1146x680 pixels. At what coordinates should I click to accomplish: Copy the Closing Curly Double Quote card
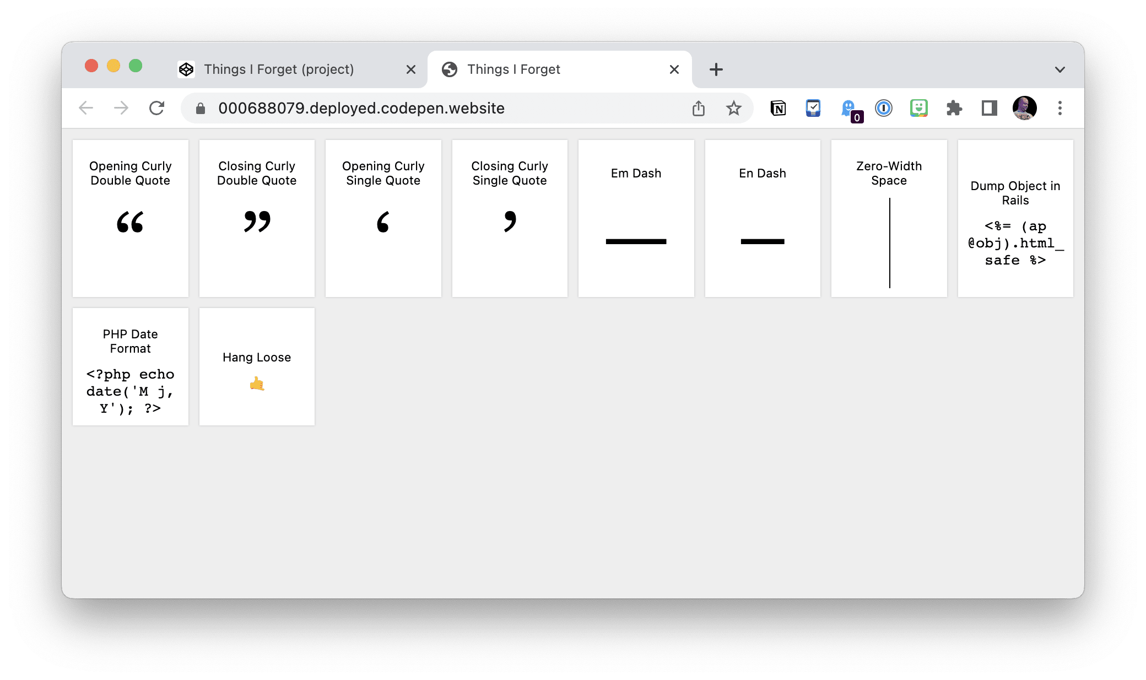[257, 218]
